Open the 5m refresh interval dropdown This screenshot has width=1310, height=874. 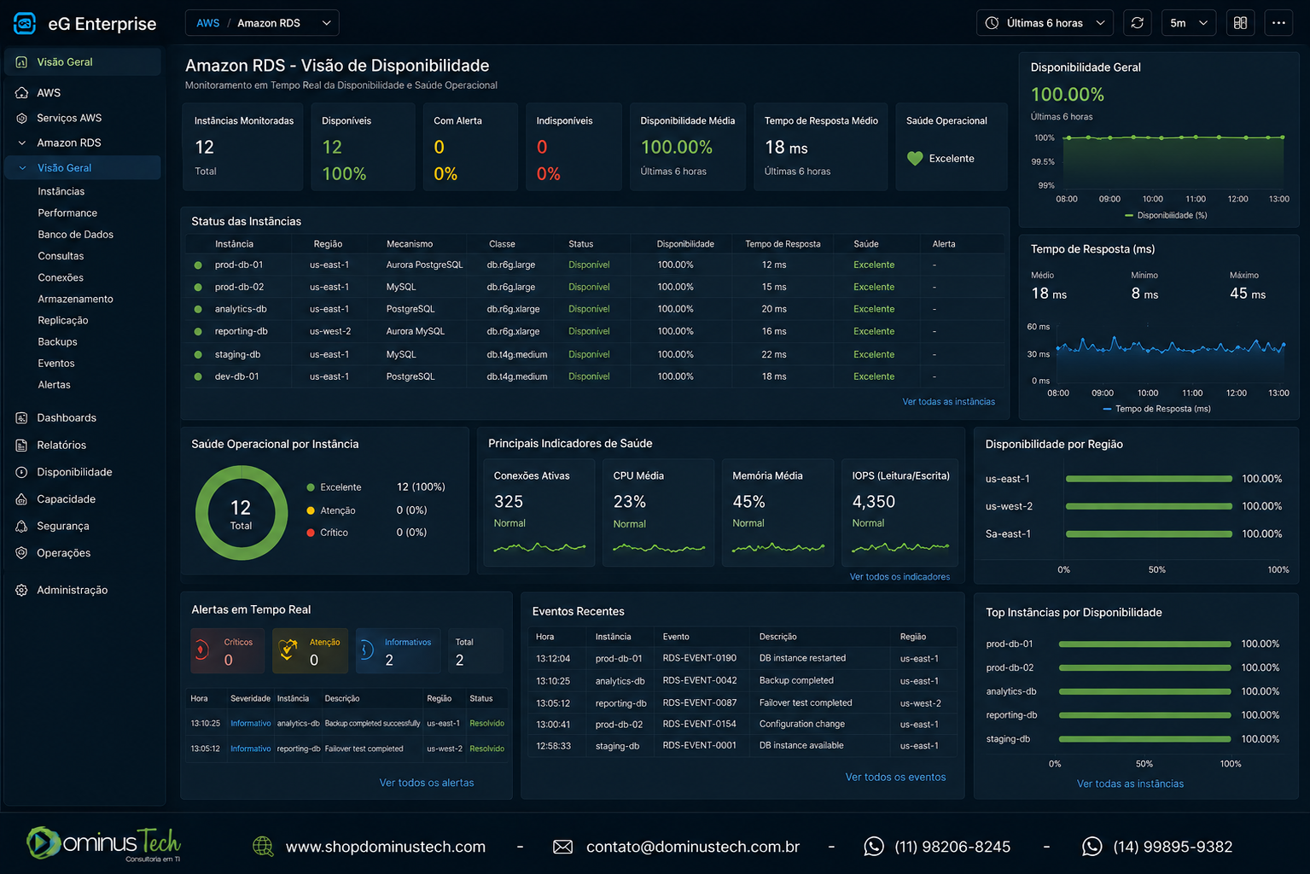pyautogui.click(x=1189, y=23)
